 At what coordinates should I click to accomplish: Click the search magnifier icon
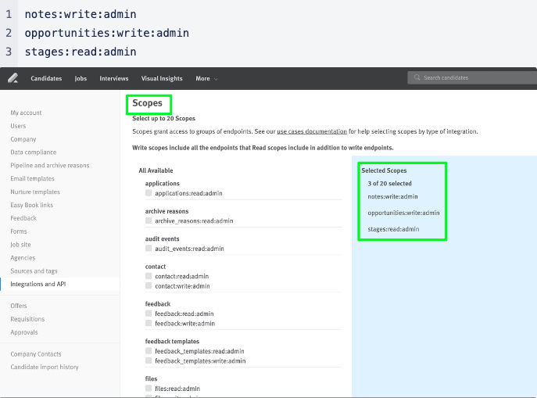(417, 77)
